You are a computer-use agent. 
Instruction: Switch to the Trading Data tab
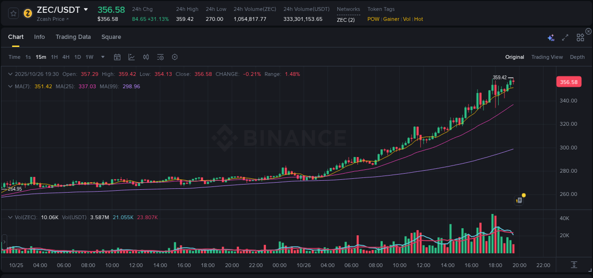pyautogui.click(x=73, y=37)
